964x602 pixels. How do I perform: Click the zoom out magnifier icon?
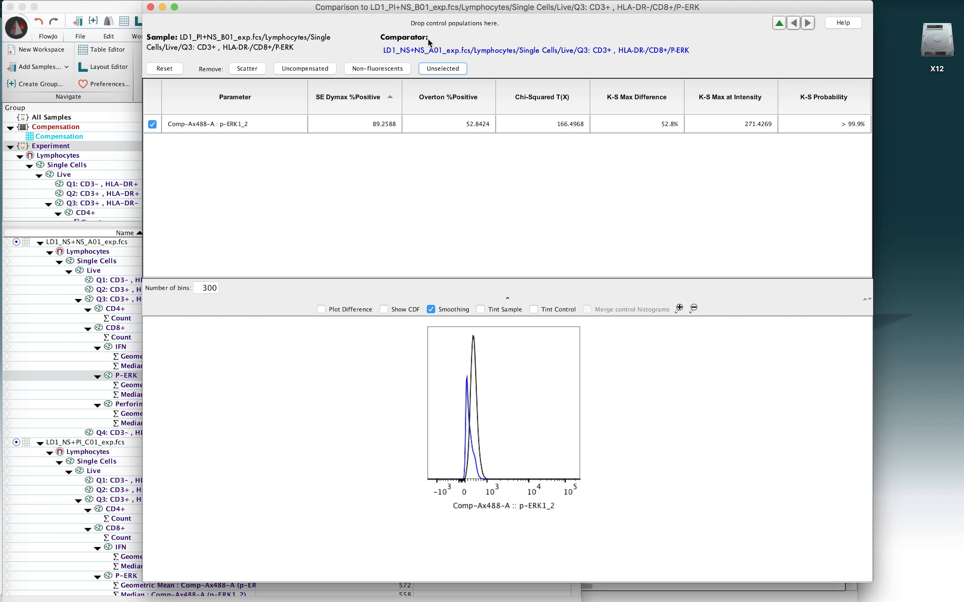[x=693, y=308]
